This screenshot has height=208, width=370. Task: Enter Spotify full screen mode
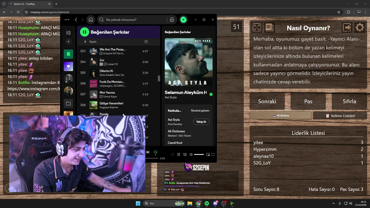(213, 155)
